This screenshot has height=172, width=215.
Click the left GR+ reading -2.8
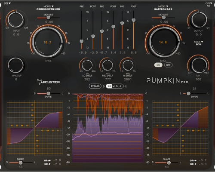click(57, 160)
